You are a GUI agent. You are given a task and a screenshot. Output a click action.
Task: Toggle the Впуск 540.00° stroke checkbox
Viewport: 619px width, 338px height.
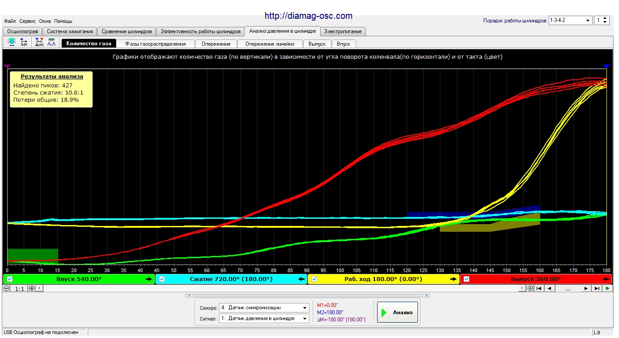click(10, 279)
